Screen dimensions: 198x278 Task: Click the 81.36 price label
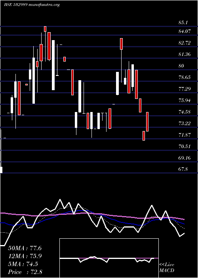pos(185,54)
